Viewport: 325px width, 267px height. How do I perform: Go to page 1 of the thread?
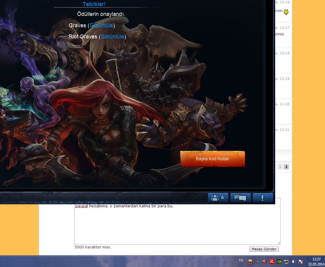coord(280,167)
